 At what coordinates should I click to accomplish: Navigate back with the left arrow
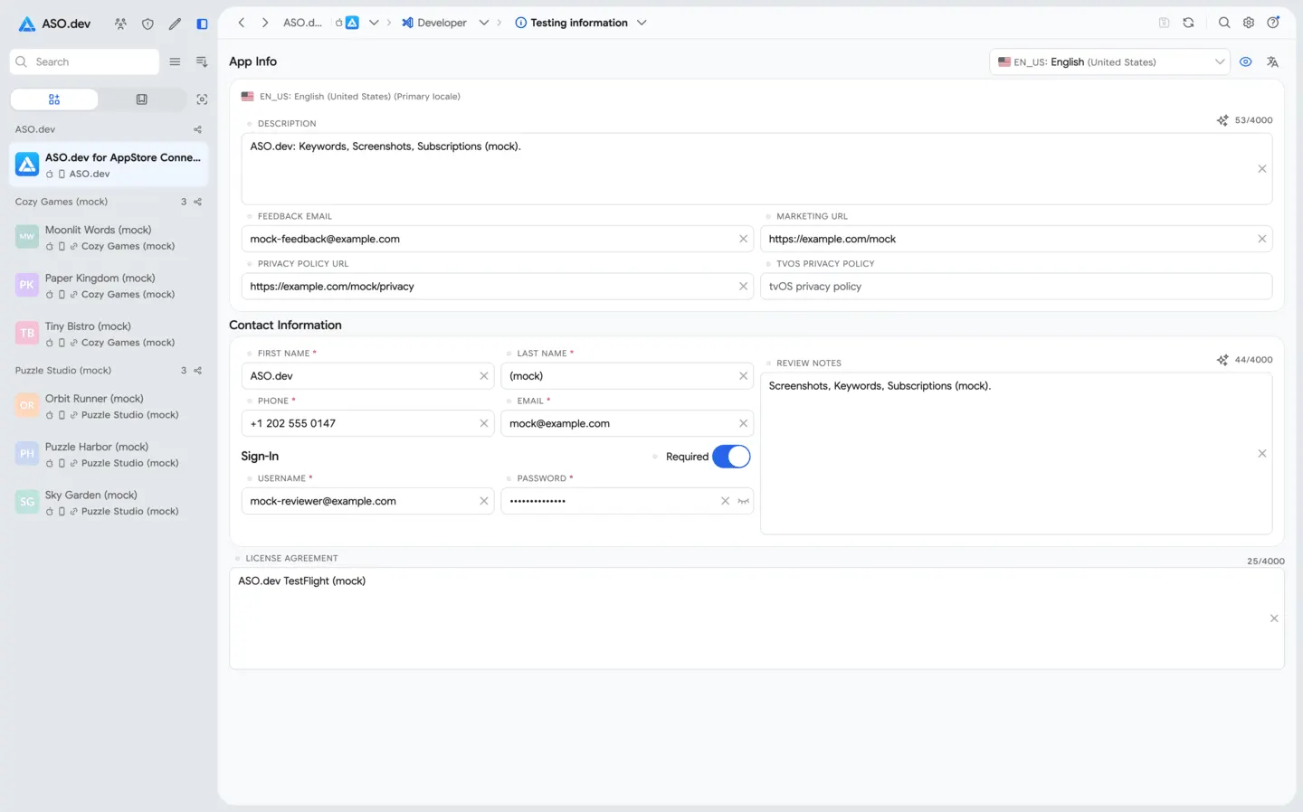point(242,23)
